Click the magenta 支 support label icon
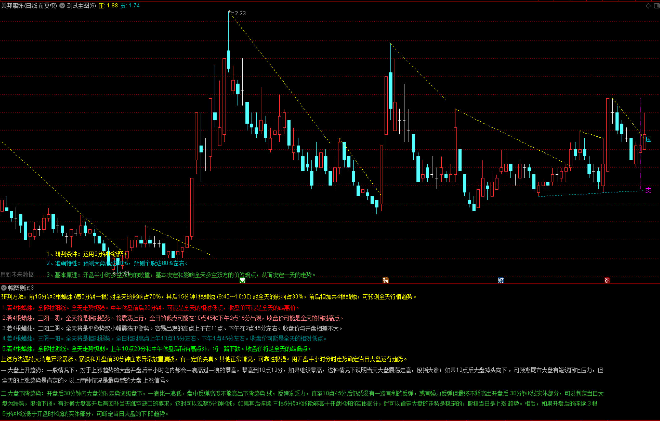The height and width of the screenshot is (421, 660). [x=648, y=190]
